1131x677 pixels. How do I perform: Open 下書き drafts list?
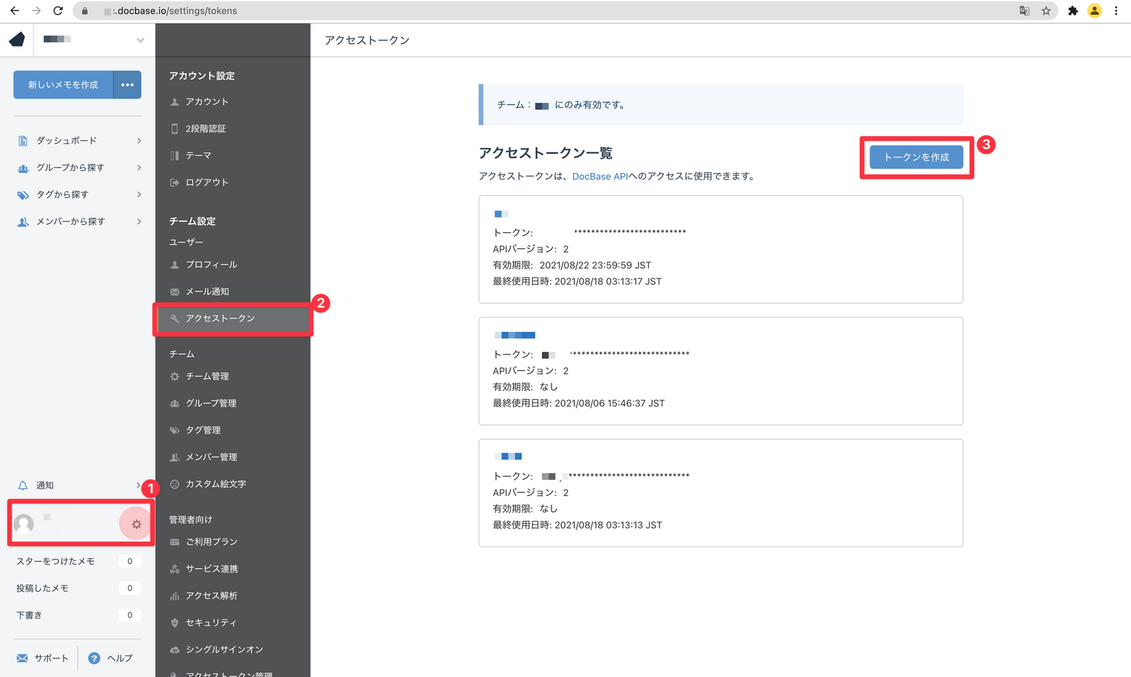coord(29,615)
